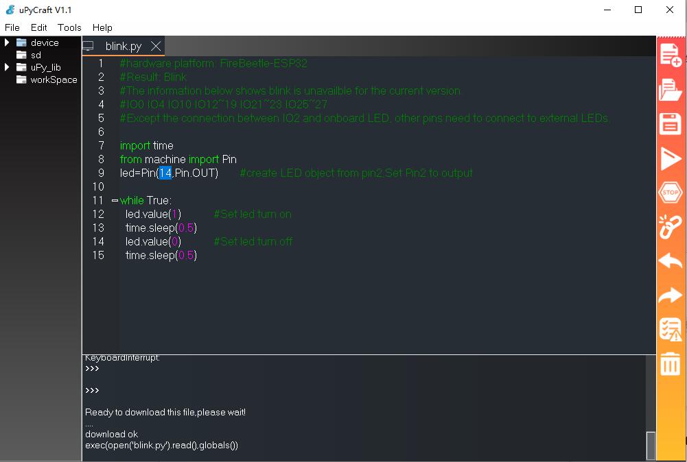Screen dimensions: 687x462
Task: Click the '#Set led turn on' comment
Action: pos(253,214)
